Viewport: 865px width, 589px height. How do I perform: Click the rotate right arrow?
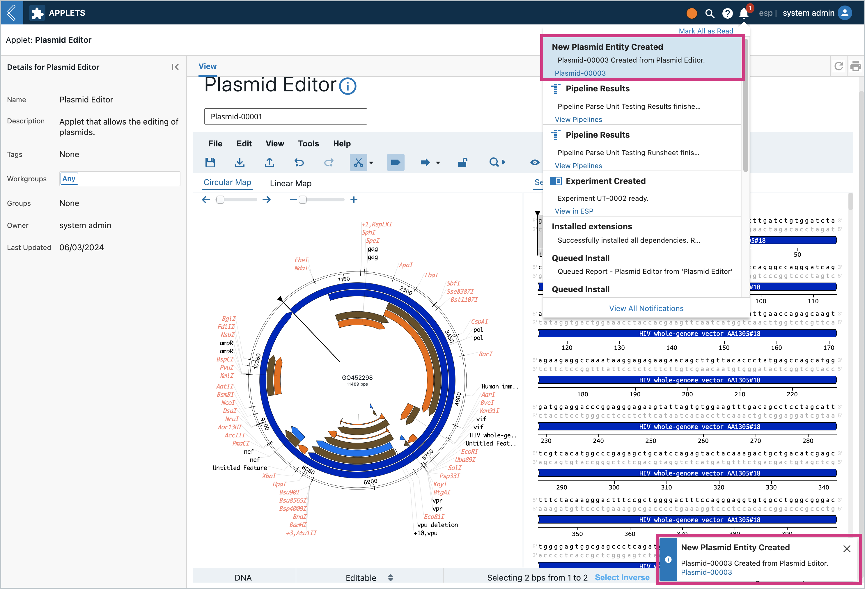(x=267, y=200)
